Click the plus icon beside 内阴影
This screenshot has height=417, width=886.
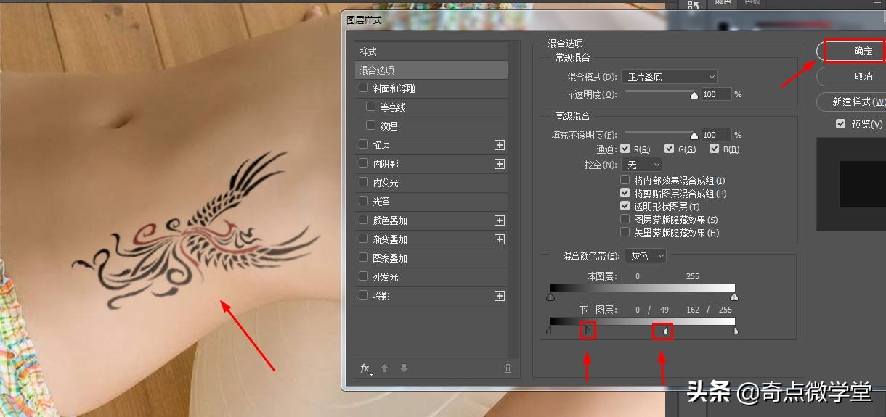point(499,164)
